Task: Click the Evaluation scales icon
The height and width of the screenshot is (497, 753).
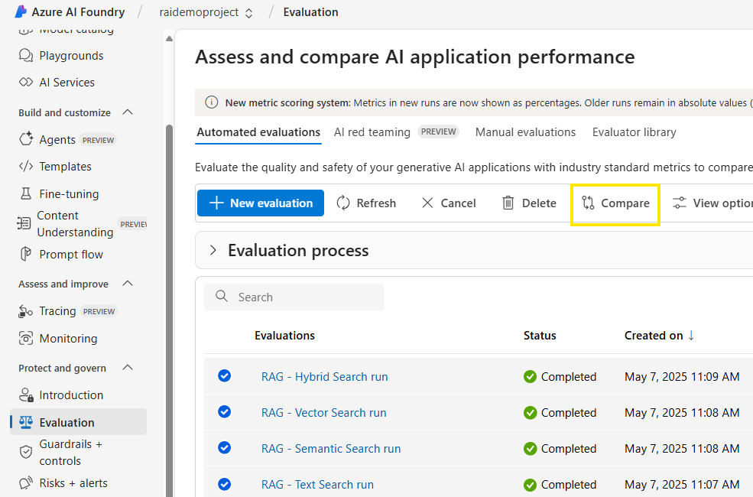Action: (26, 422)
